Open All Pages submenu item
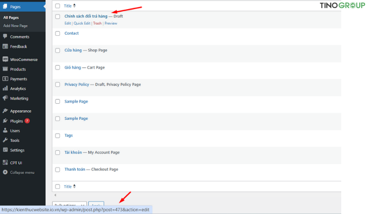 (x=11, y=18)
